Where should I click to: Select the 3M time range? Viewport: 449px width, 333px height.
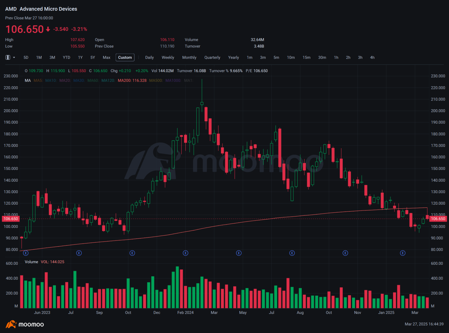[52, 58]
